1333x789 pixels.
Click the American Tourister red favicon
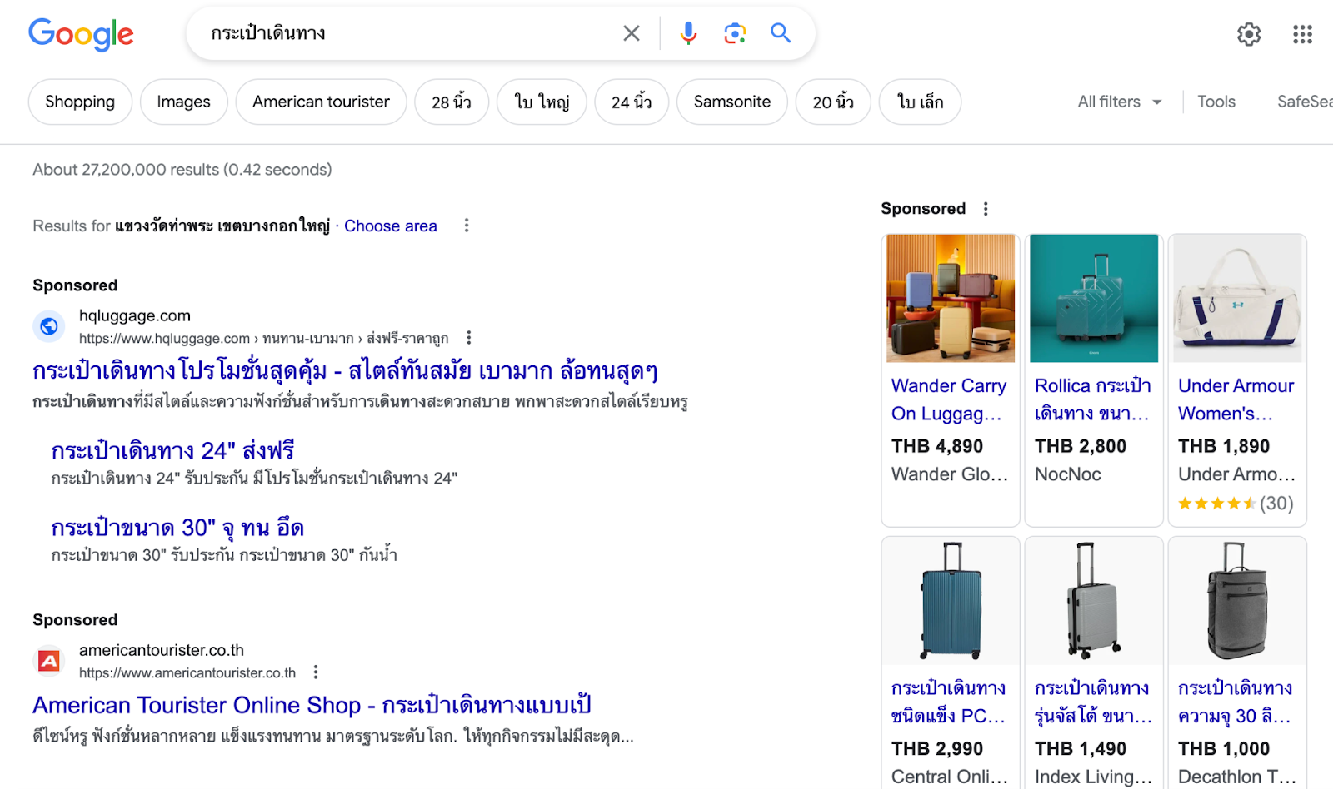click(x=49, y=661)
